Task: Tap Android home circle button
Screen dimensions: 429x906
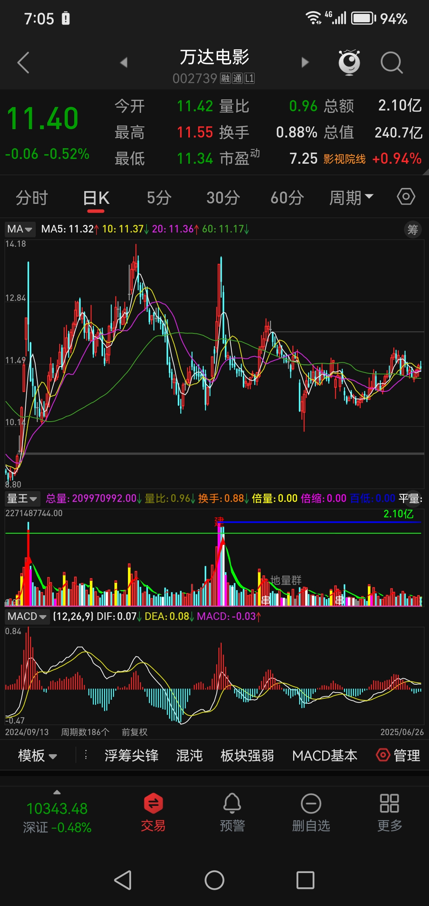Action: pyautogui.click(x=214, y=880)
